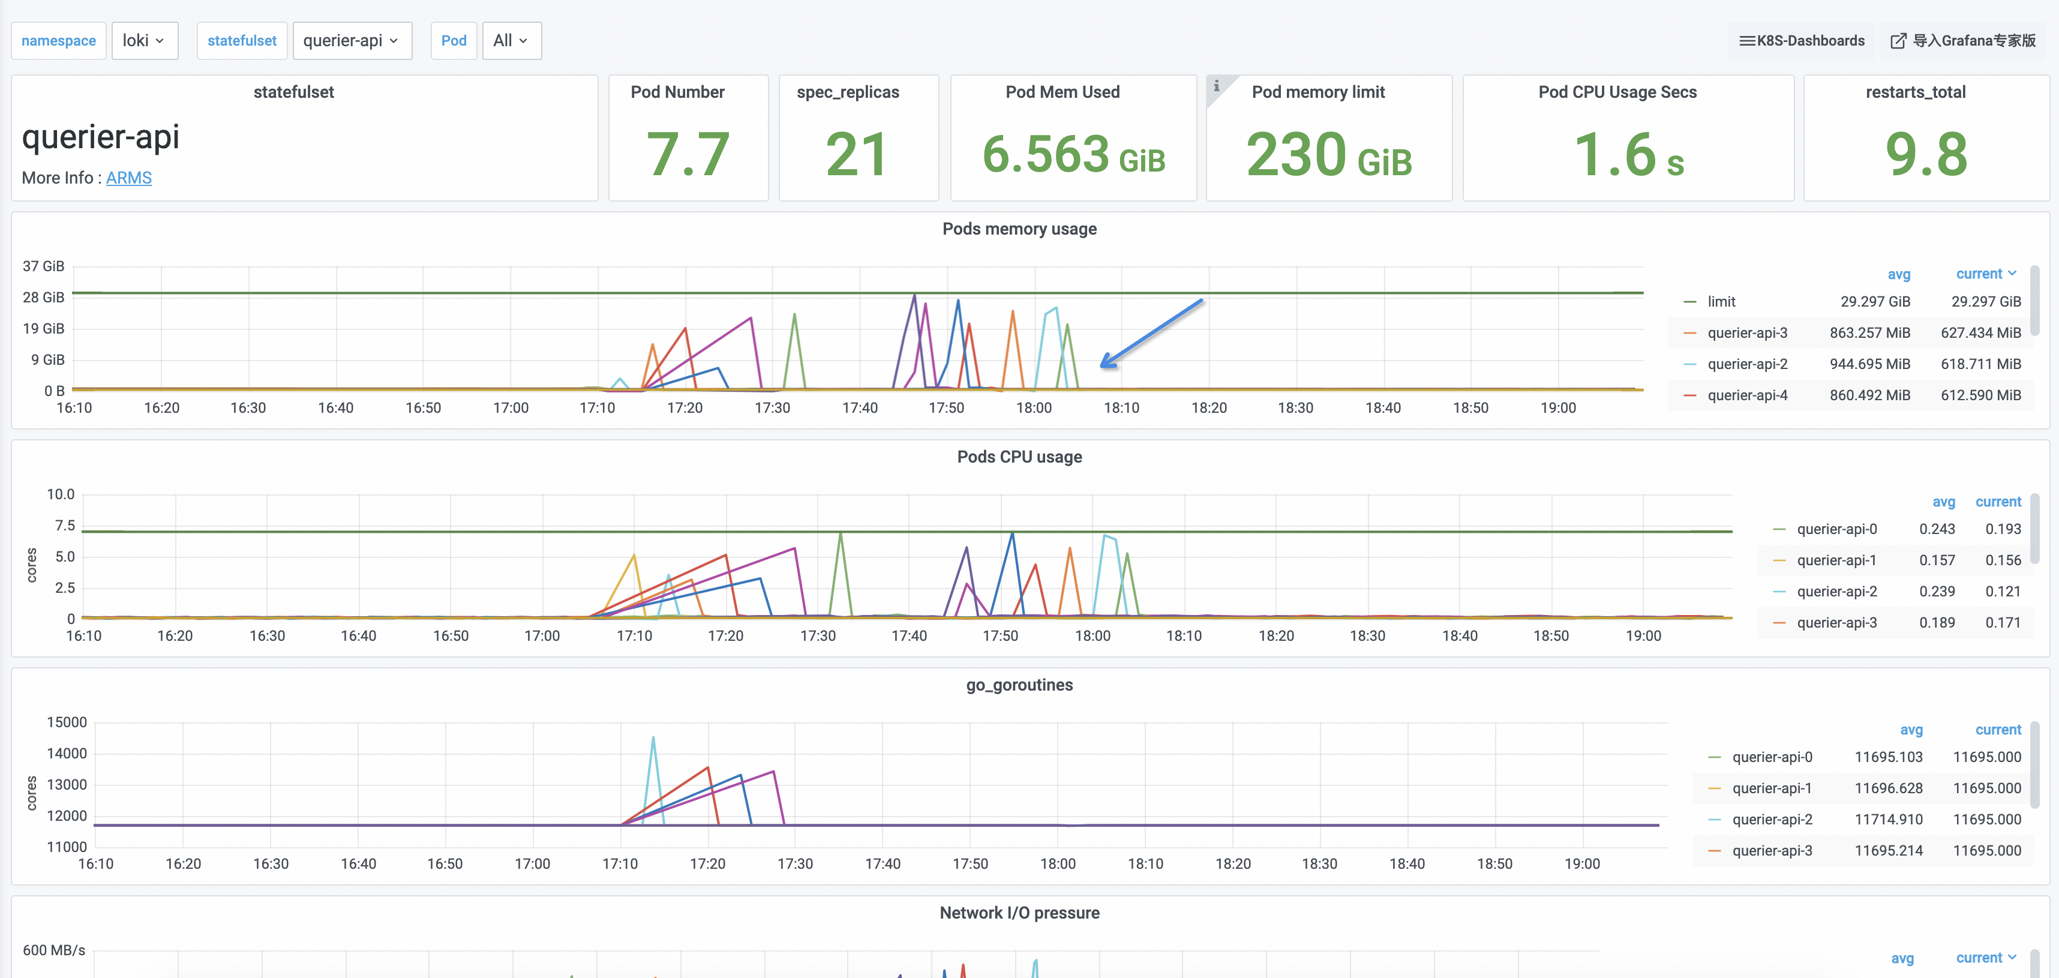Image resolution: width=2059 pixels, height=978 pixels.
Task: Toggle querier-api-0 series in CPU usage legend
Action: click(x=1837, y=529)
